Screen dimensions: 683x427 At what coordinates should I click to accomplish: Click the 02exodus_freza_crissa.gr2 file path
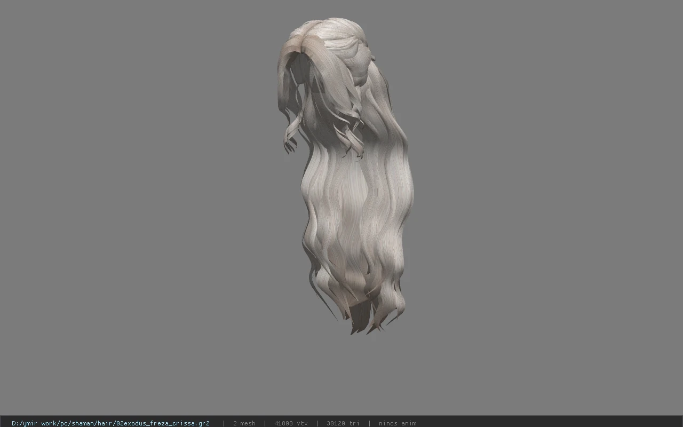pyautogui.click(x=110, y=423)
